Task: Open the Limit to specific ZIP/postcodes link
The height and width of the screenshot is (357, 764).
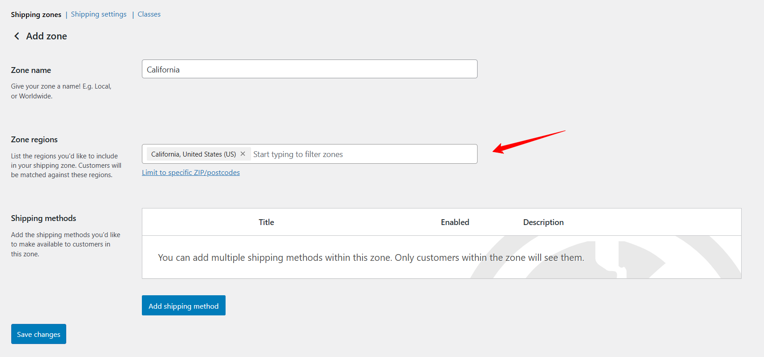Action: (191, 173)
